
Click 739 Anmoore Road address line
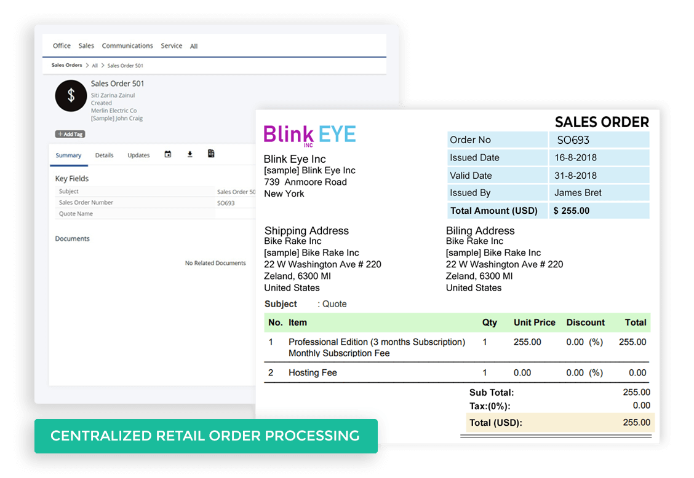(305, 182)
